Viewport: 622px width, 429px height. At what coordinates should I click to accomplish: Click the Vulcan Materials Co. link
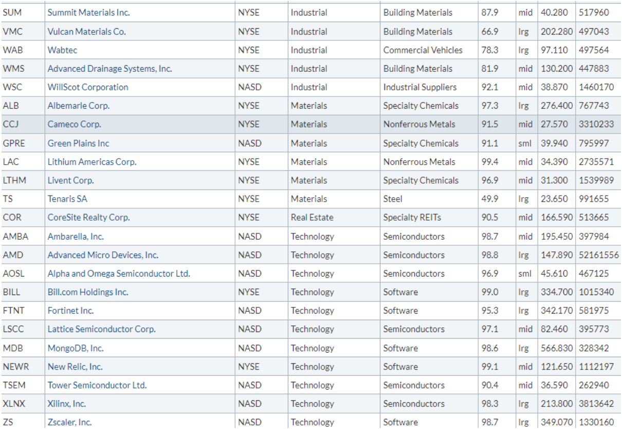[x=87, y=32]
